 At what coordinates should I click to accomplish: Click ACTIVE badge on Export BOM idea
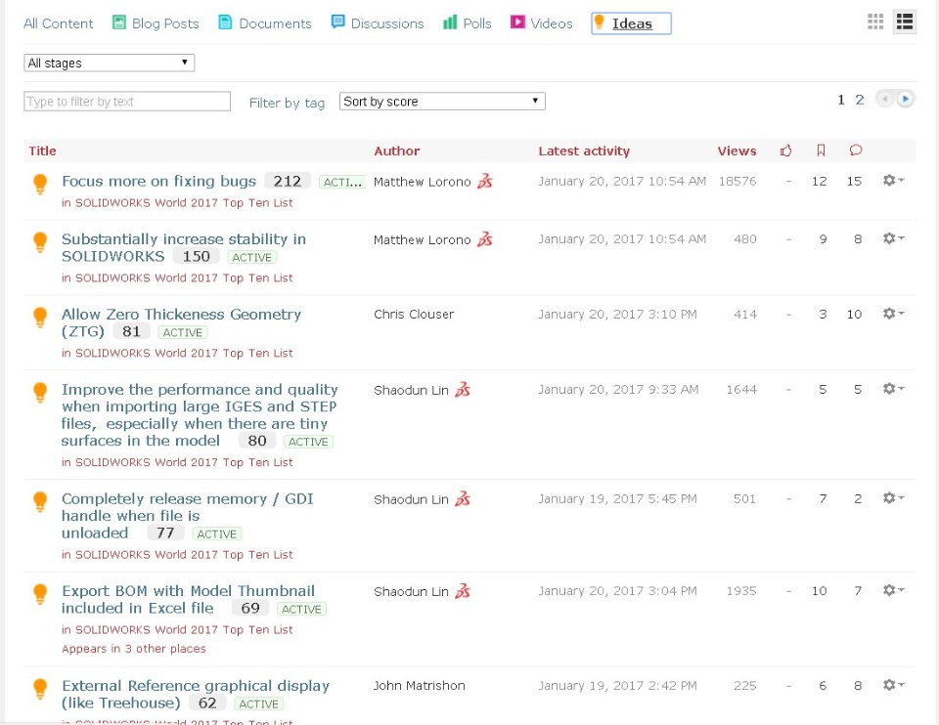[302, 609]
